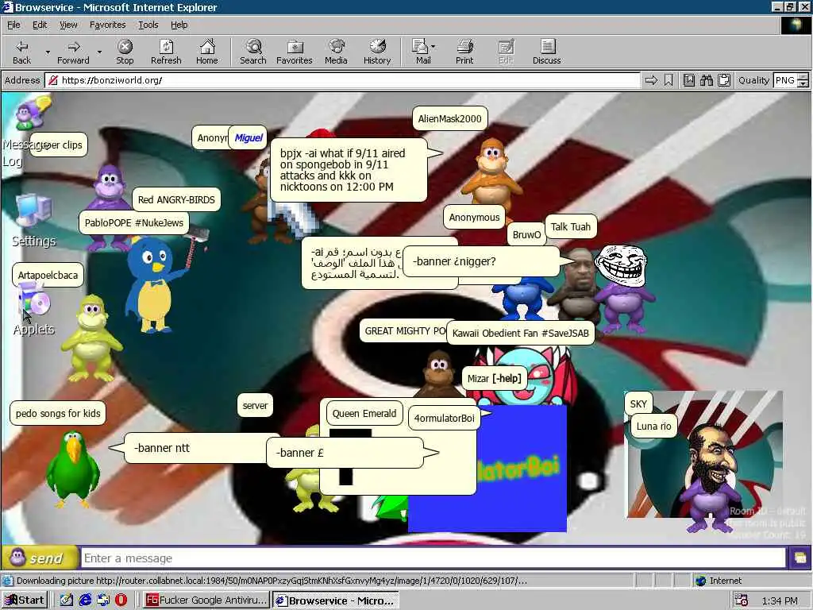Click the Mizar [-help] name tag
Screen dimensions: 813x610
[494, 378]
